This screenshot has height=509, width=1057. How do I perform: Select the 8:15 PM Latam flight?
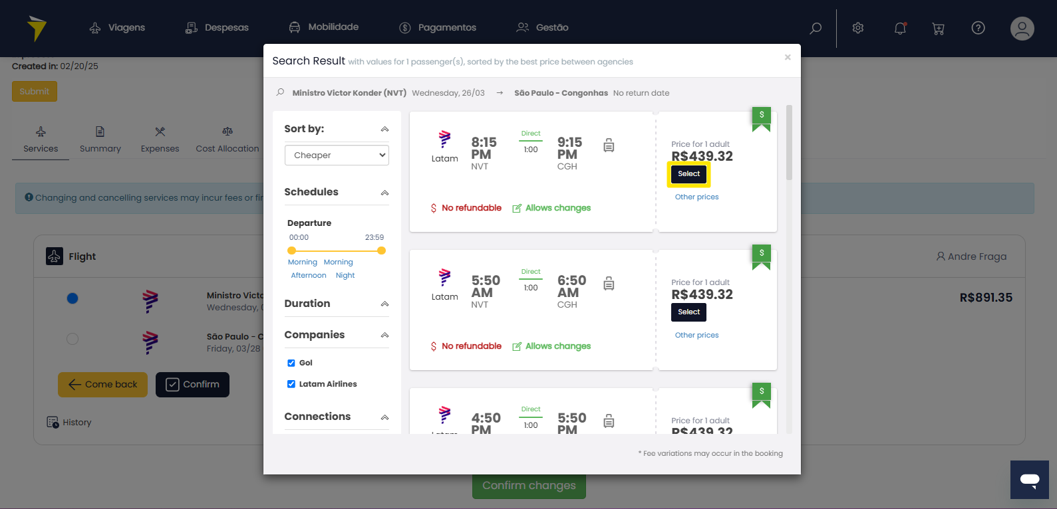pos(688,174)
